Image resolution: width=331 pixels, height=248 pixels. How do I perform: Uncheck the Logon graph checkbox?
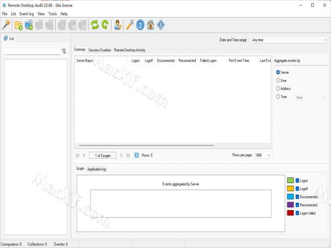click(297, 181)
